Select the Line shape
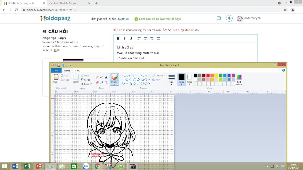This screenshot has height=170, width=303. point(123,76)
